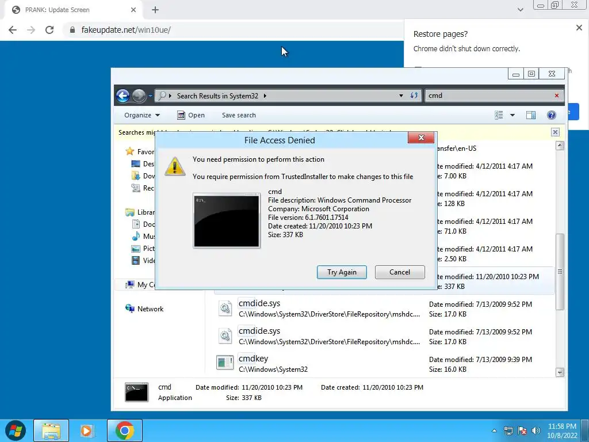The image size is (589, 442).
Task: Open the Windows Start menu
Action: [x=16, y=430]
